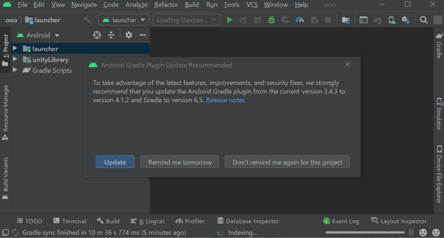
Task: Click the Apply Changes and Restart Activity icon
Action: [x=243, y=20]
